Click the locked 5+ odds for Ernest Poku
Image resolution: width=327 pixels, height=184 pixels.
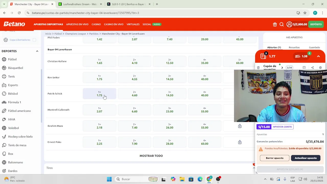pos(240,142)
